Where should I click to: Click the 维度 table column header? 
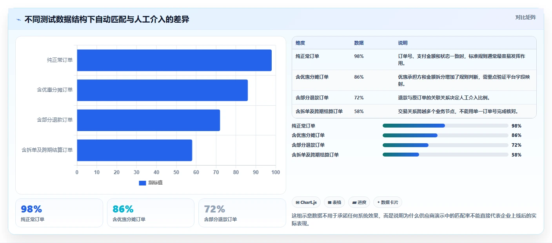click(300, 43)
